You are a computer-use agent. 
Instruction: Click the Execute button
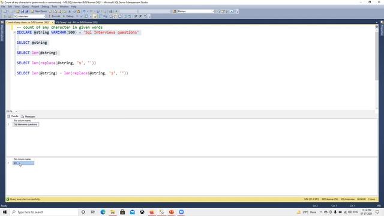(55, 16)
